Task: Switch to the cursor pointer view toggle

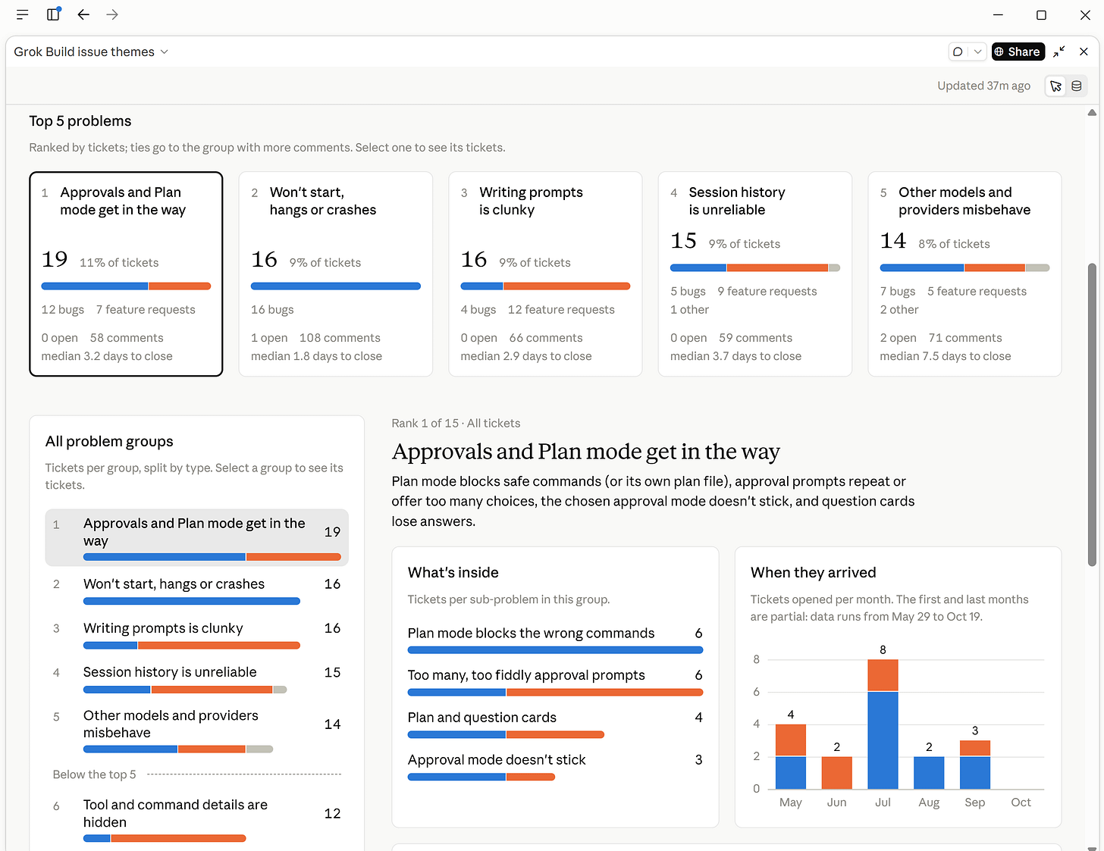Action: [x=1055, y=86]
